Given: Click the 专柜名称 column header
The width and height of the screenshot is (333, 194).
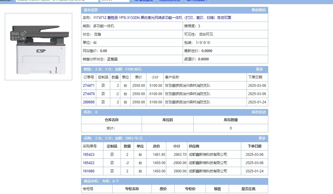Looking at the screenshot, I should (132, 189).
